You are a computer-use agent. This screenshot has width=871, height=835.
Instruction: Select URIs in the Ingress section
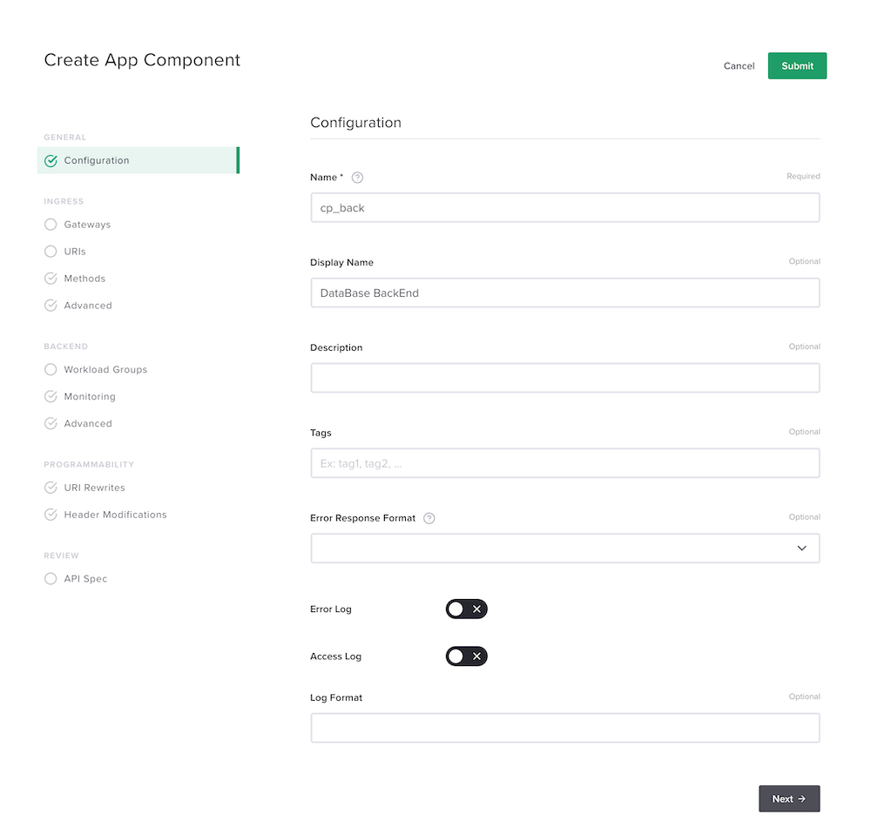[x=75, y=252]
